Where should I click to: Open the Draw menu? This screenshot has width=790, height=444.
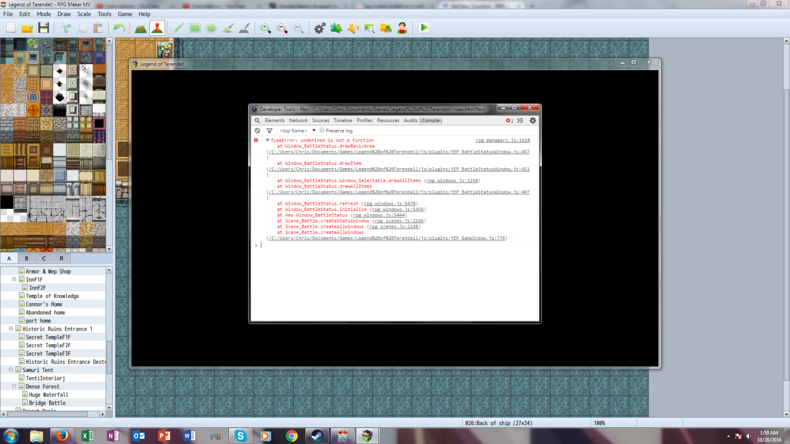click(x=64, y=14)
